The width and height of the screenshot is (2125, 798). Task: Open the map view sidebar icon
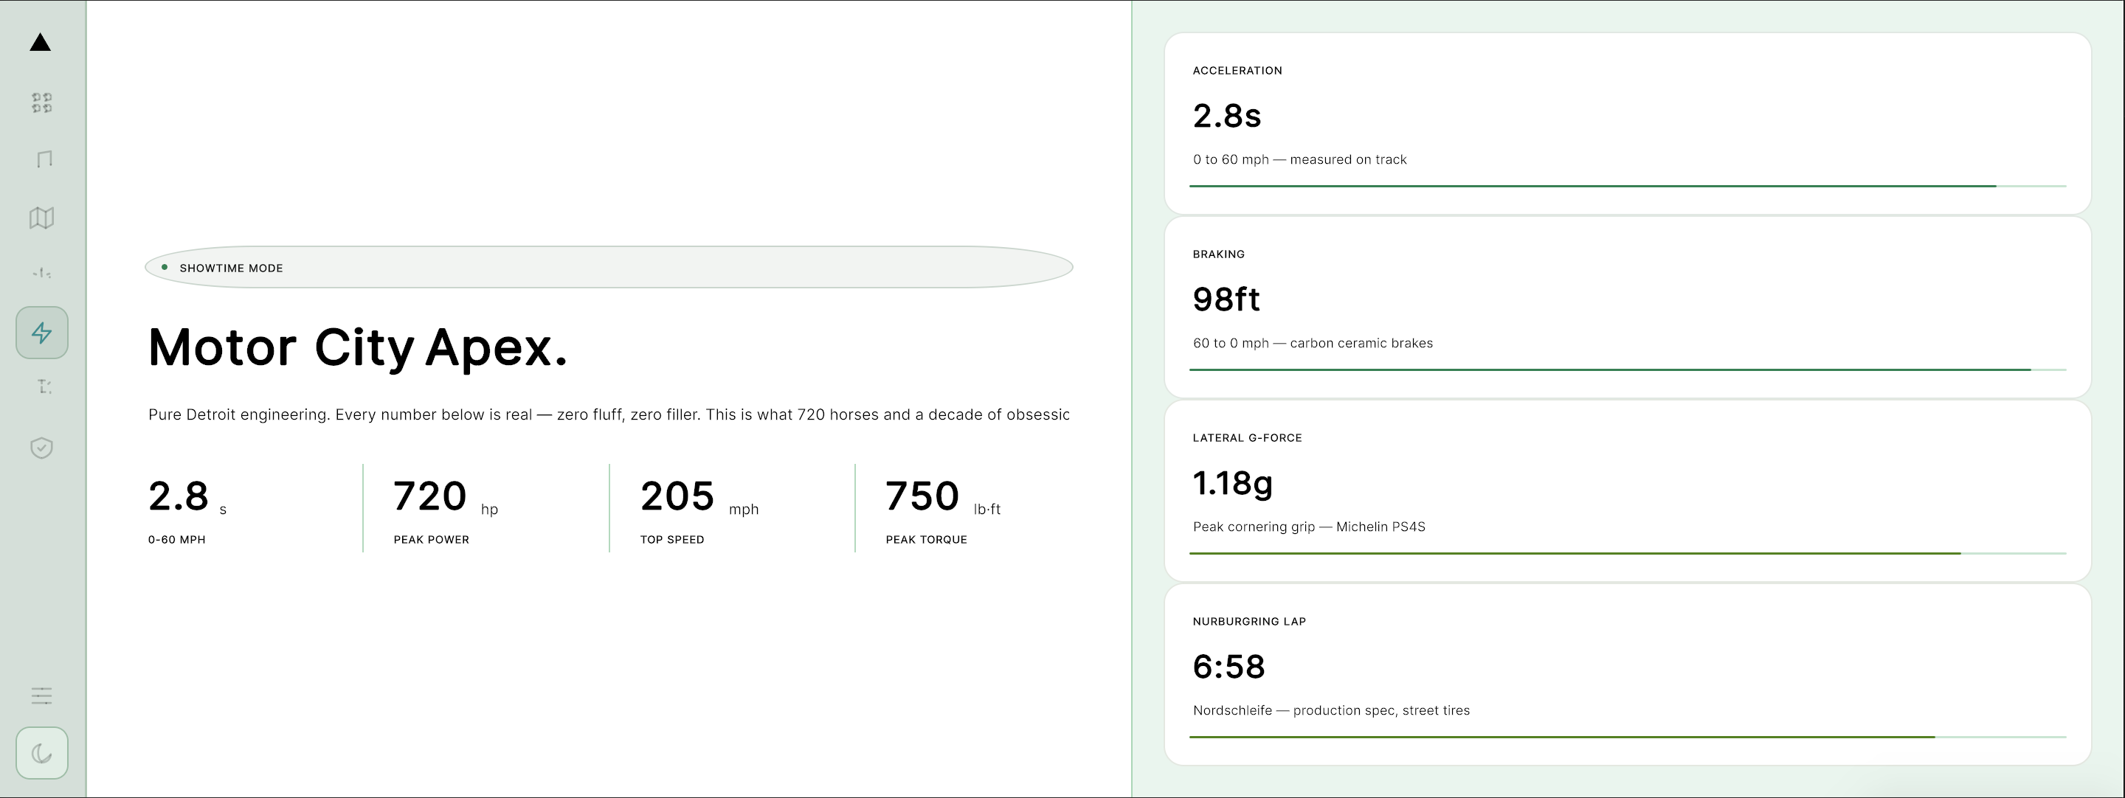click(41, 218)
